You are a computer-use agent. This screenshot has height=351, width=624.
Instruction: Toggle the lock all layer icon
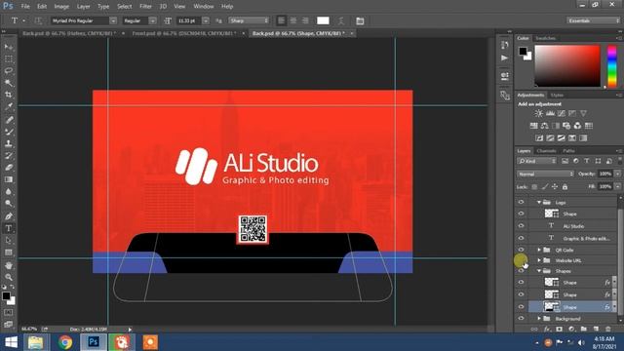click(x=565, y=186)
